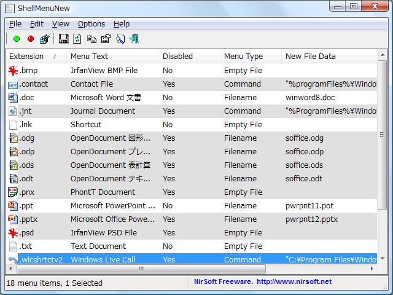Click the vertical scrollbar thumb
Viewport: 393px width, 295px height.
383,135
